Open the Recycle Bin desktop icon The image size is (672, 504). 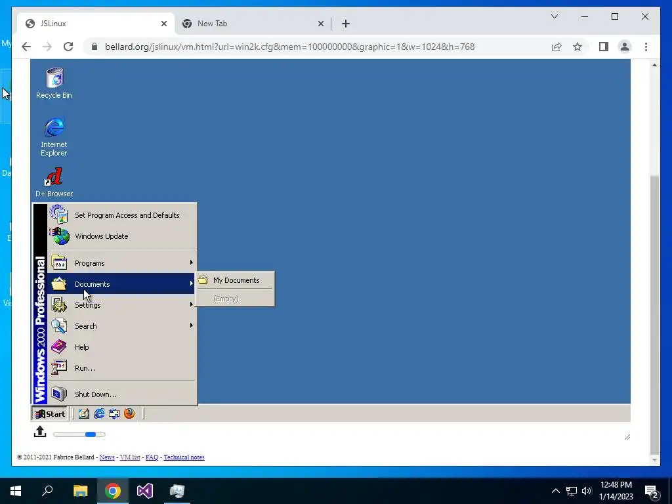(x=54, y=83)
